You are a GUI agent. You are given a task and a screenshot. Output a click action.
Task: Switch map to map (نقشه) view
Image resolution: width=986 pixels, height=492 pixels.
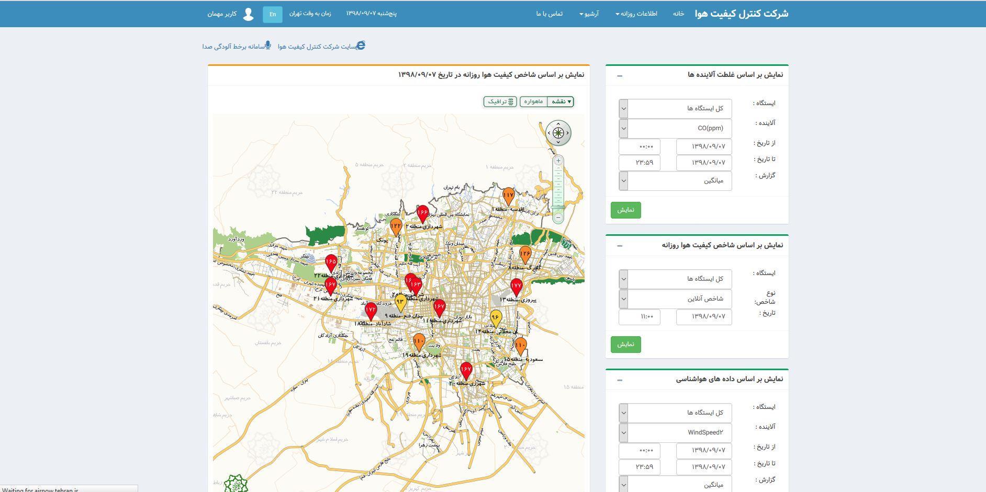click(561, 101)
